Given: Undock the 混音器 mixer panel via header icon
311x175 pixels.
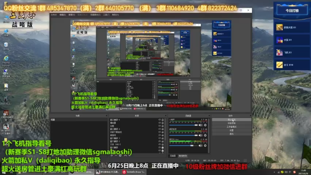Looking at the screenshot, I should point(209,116).
